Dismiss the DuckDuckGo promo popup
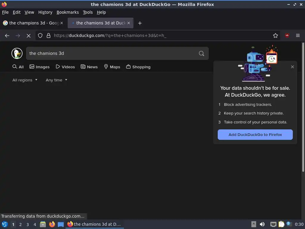305x229 pixels. point(292,67)
